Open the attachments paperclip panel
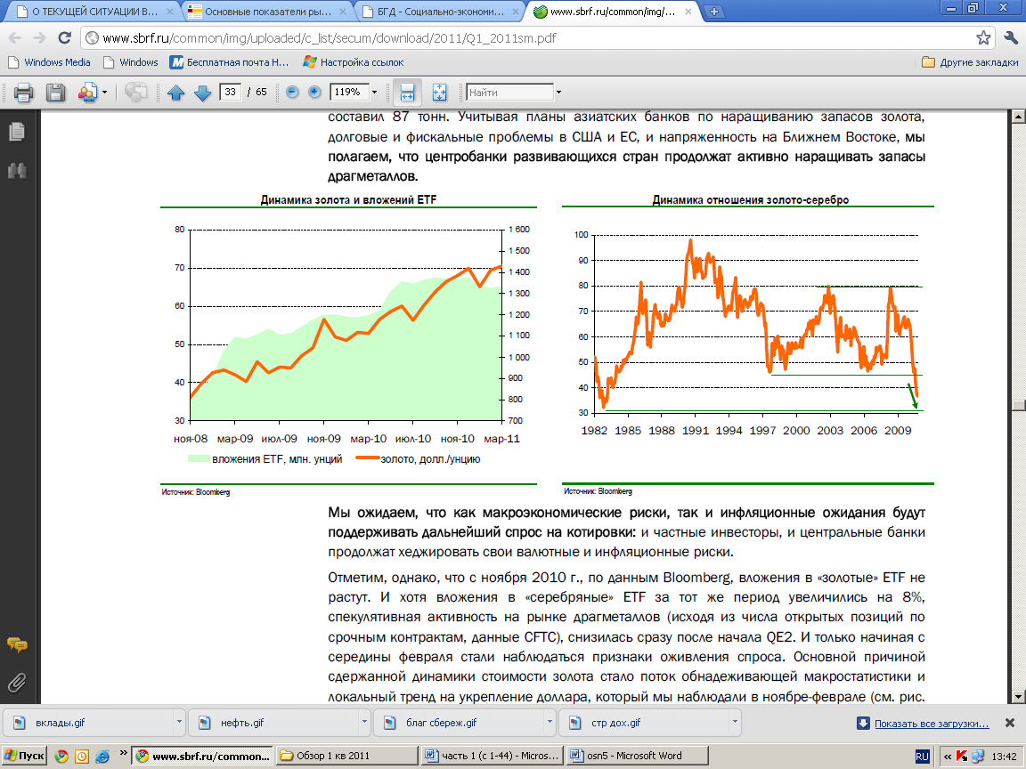1026x769 pixels. click(16, 683)
